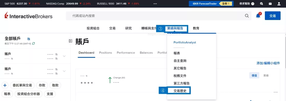Click IBKR ForecastTrader banner
Viewport: 286px width, 101px height.
(x=211, y=4)
